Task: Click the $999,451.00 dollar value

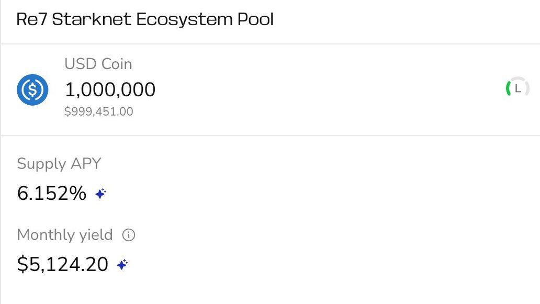Action: pyautogui.click(x=99, y=111)
